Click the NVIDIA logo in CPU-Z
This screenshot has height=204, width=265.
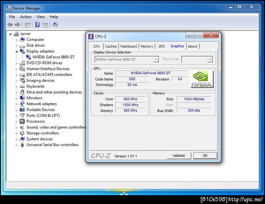[202, 79]
